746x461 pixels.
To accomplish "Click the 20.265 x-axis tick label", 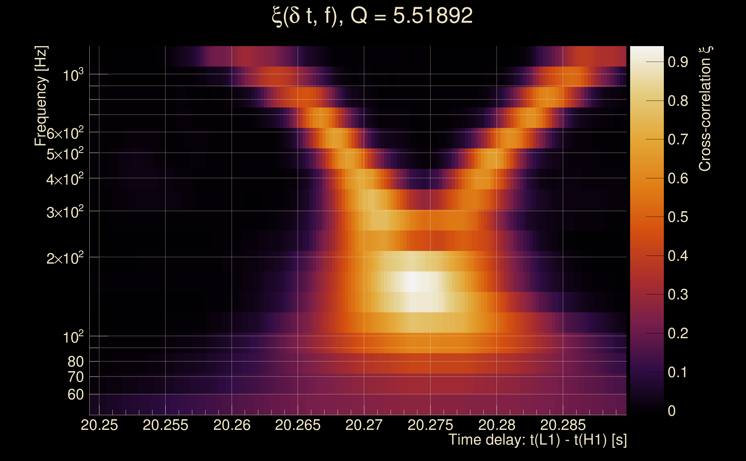I will [298, 425].
